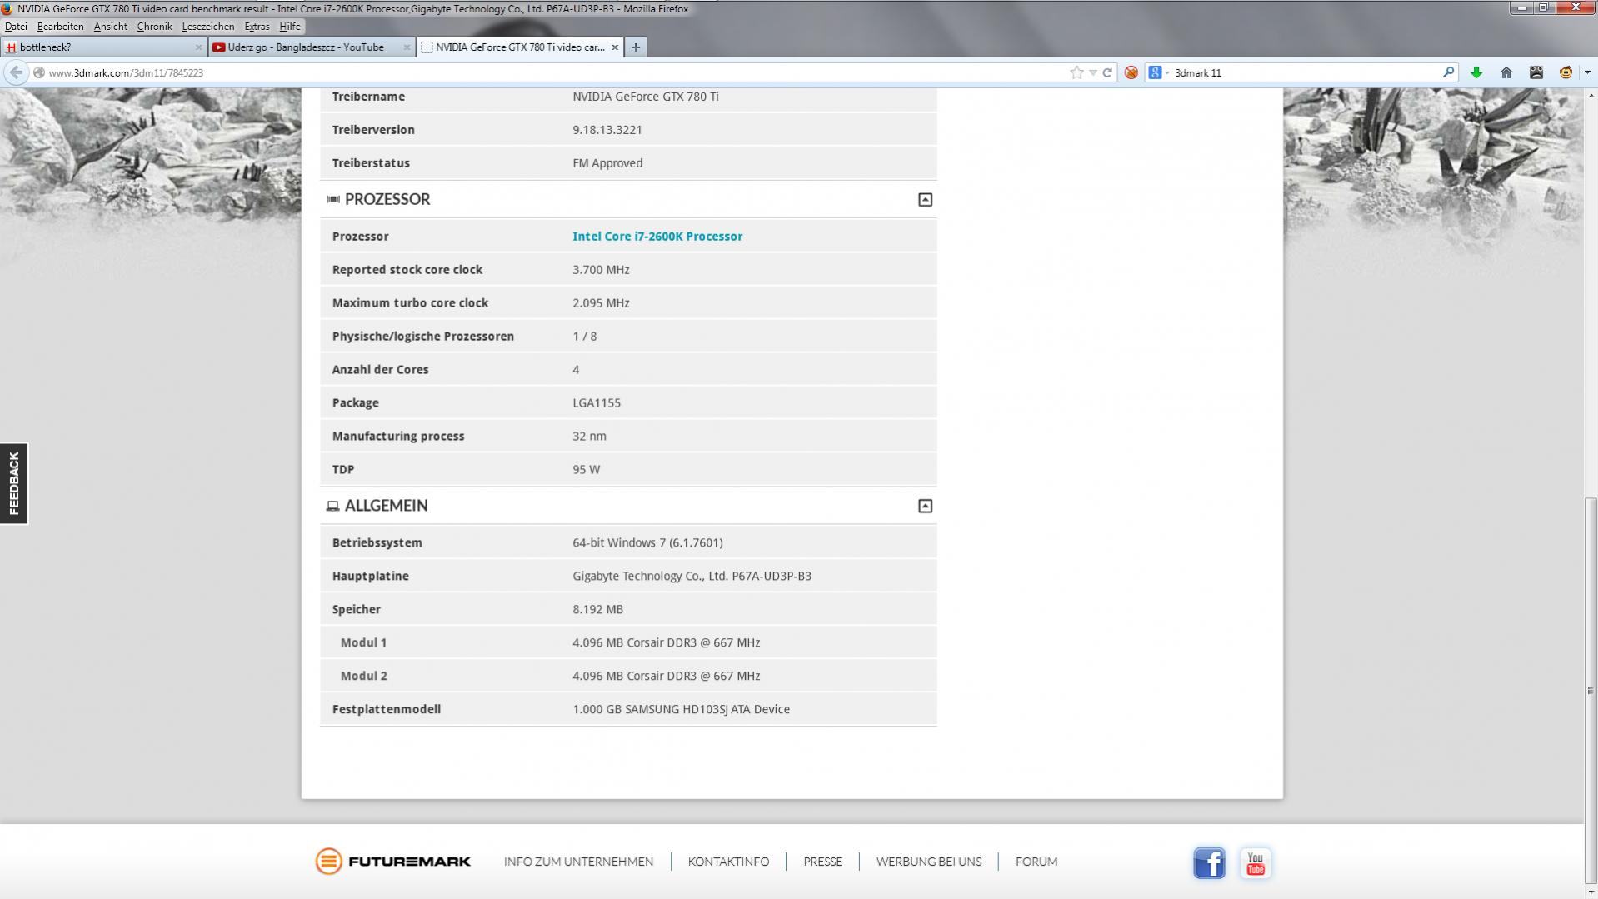Select the 64-bit Windows 7 (6.1.7601) value
Image resolution: width=1598 pixels, height=899 pixels.
[x=647, y=543]
